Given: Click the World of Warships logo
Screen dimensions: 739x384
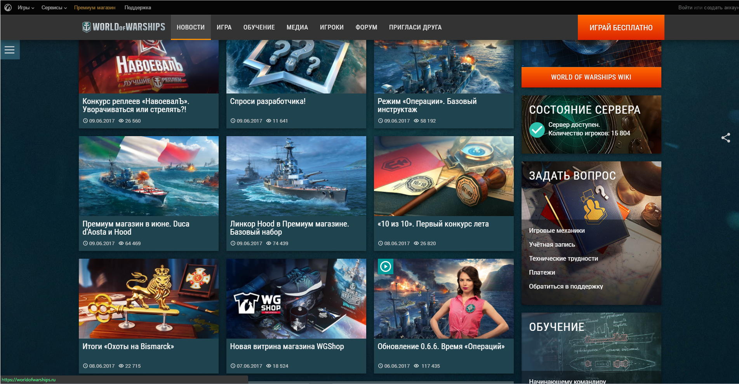Looking at the screenshot, I should pos(123,27).
